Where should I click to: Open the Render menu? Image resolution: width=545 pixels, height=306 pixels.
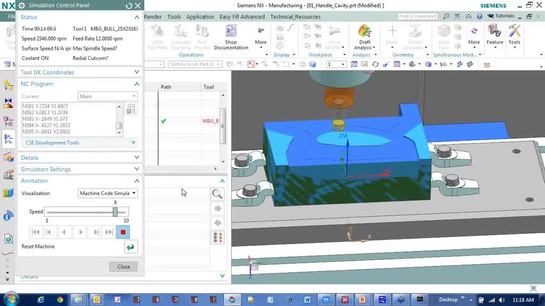click(x=153, y=17)
